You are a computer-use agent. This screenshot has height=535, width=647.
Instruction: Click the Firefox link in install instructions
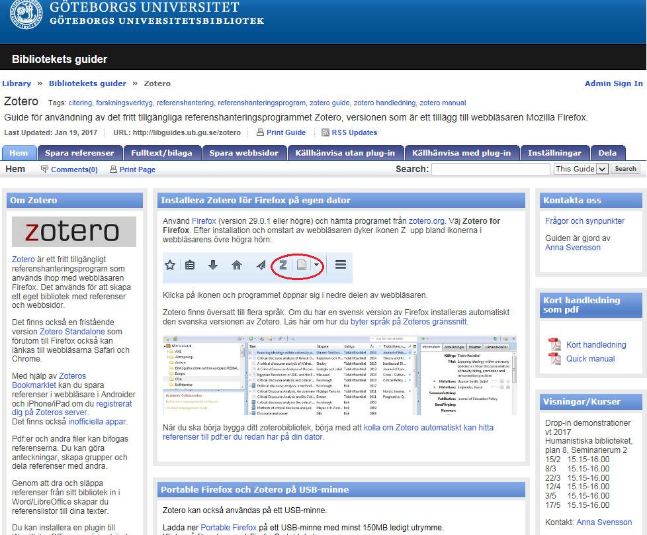[x=204, y=221]
